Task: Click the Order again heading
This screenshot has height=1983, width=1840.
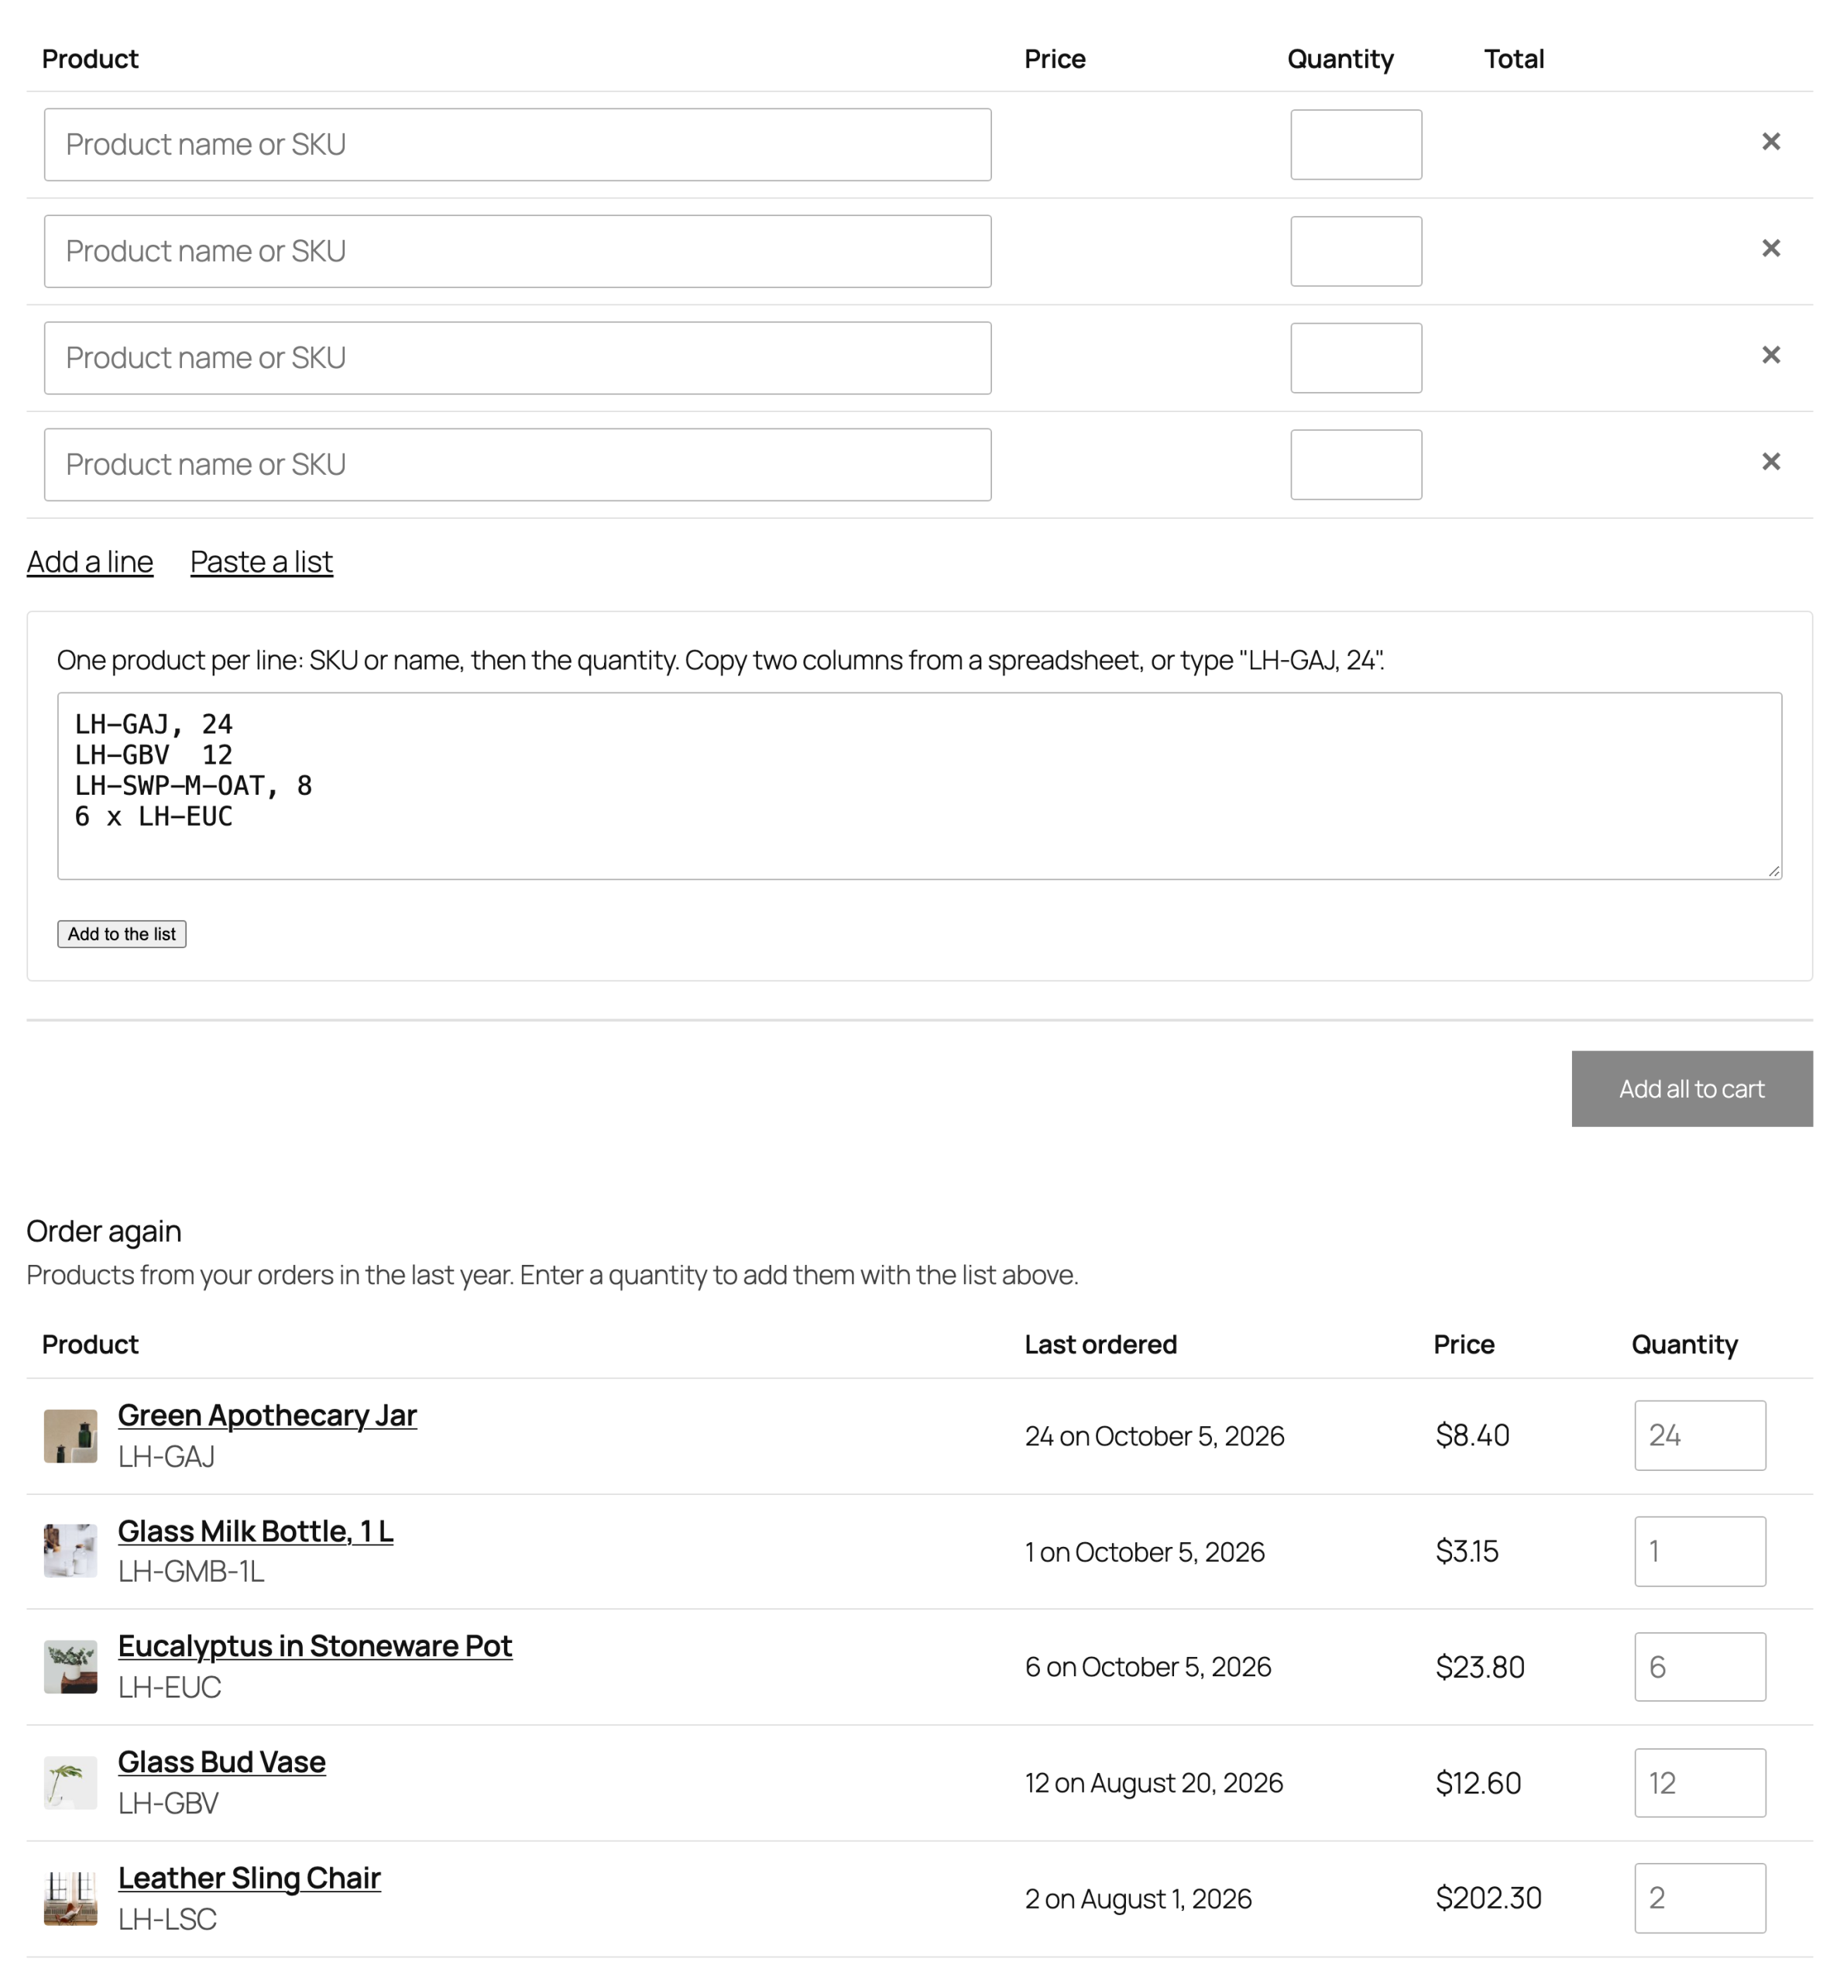Action: [x=104, y=1231]
